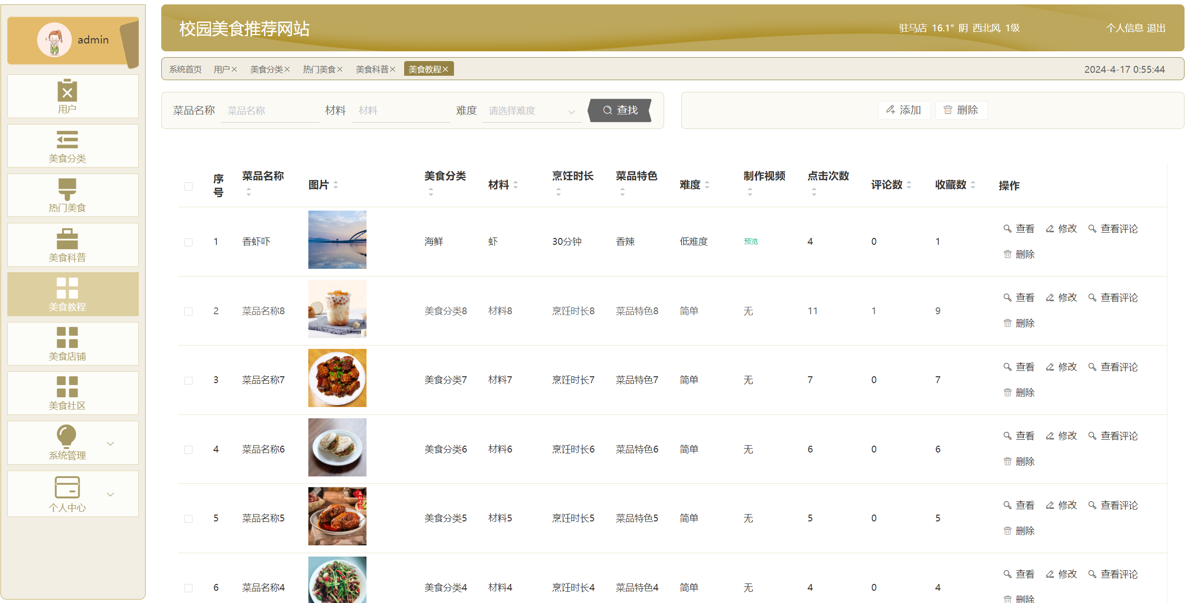Click the thumbnail image of 菜品名称7
Screen dimensions: 1186x603
337,378
